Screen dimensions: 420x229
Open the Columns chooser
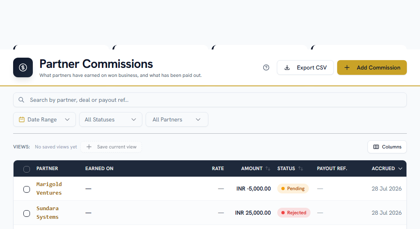387,147
